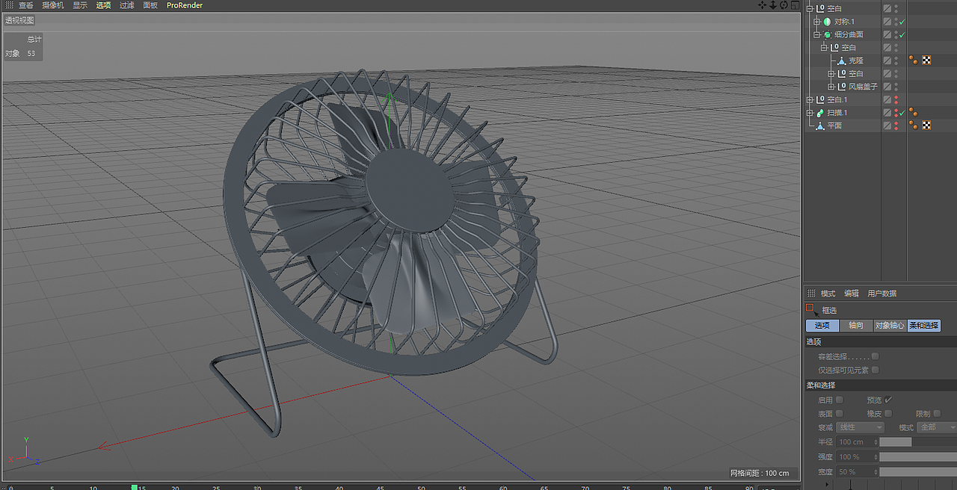Viewport: 957px width, 490px height.
Task: Open the 用户数据 menu in attributes panel
Action: pos(882,294)
